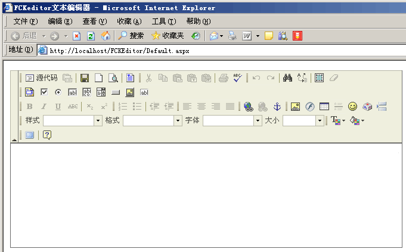Open the Preview magnifier page icon
406x252 pixels.
click(x=113, y=78)
